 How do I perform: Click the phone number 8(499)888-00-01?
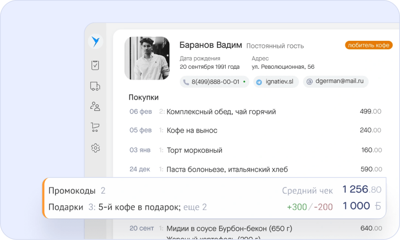pyautogui.click(x=215, y=82)
